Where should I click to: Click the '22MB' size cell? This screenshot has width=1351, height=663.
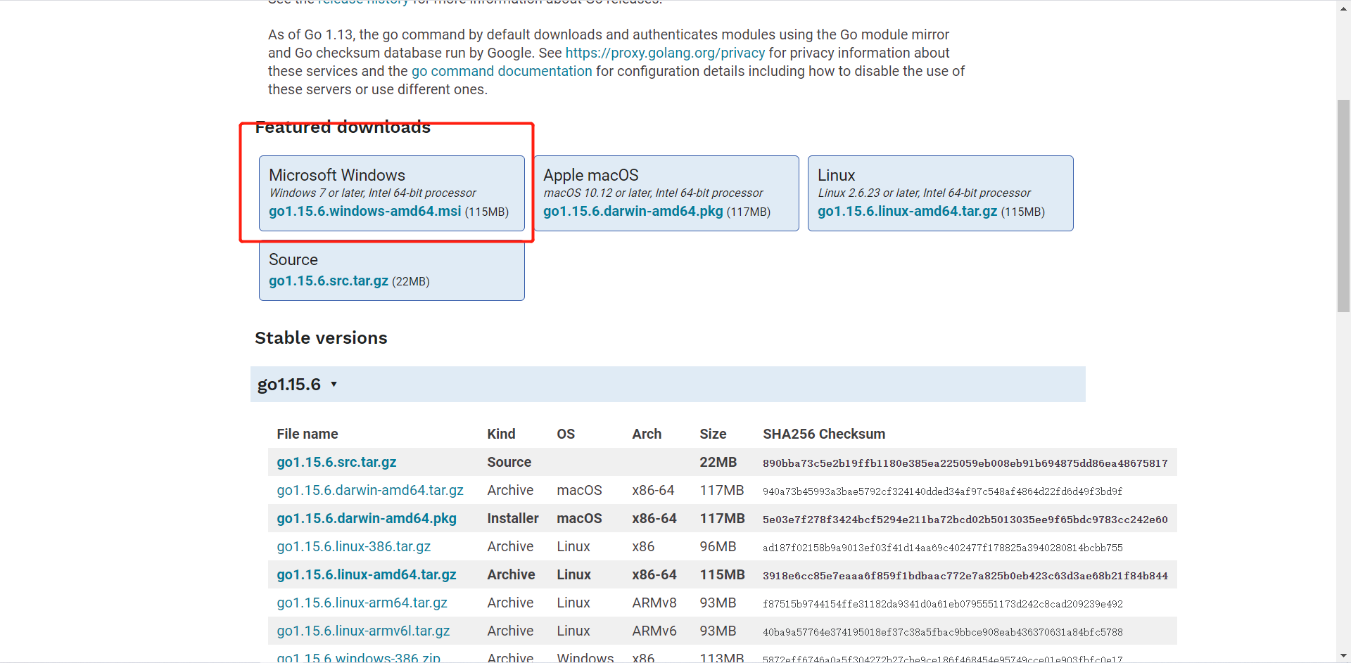(x=718, y=462)
